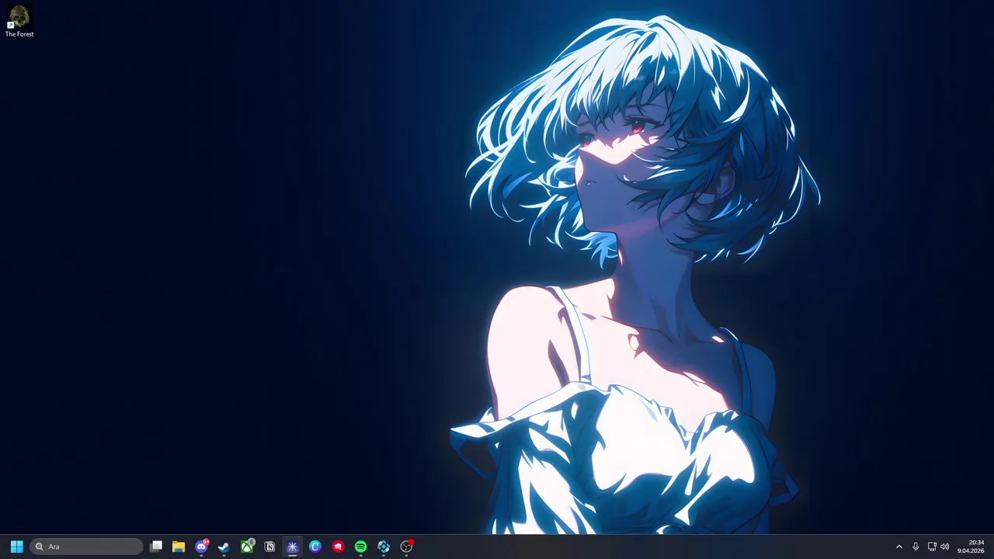Open the network status tray icon

(932, 547)
